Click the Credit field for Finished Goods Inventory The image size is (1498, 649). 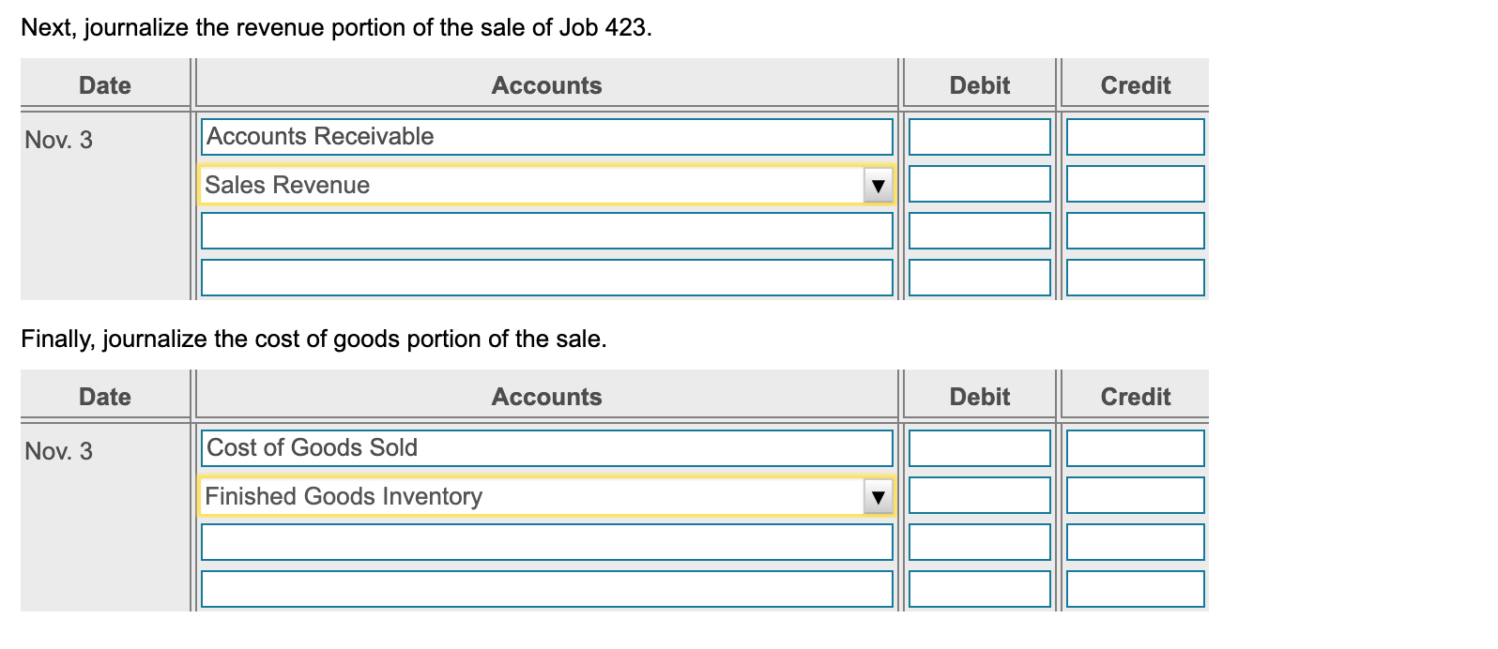[x=1136, y=495]
